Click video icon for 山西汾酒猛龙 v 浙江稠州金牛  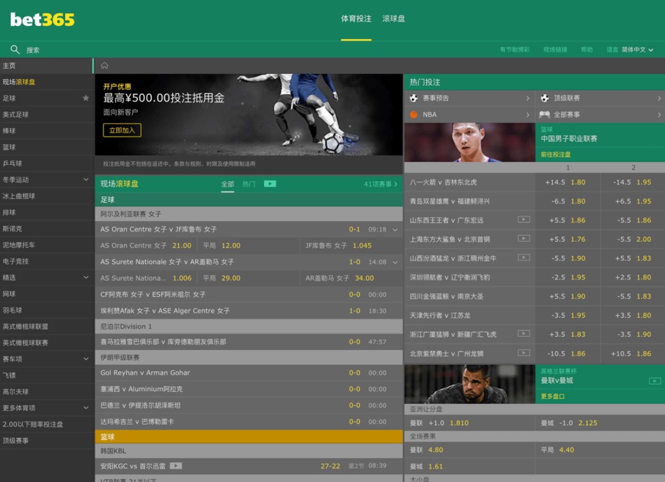coord(524,258)
